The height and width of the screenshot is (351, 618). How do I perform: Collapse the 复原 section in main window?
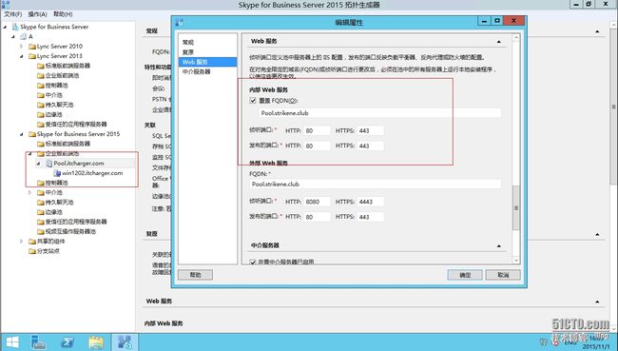point(597,234)
